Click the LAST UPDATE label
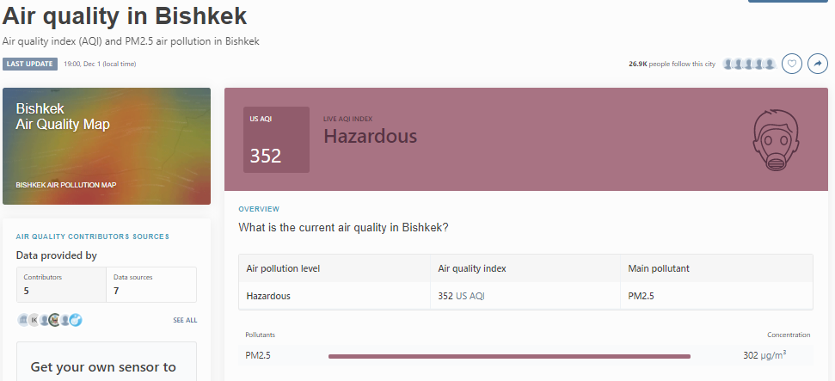The height and width of the screenshot is (381, 835). click(30, 64)
